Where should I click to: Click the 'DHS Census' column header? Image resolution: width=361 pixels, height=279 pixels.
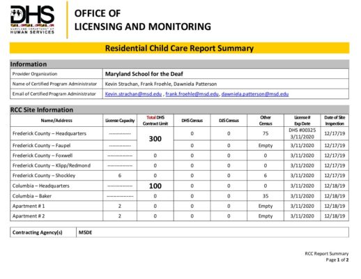click(x=192, y=121)
